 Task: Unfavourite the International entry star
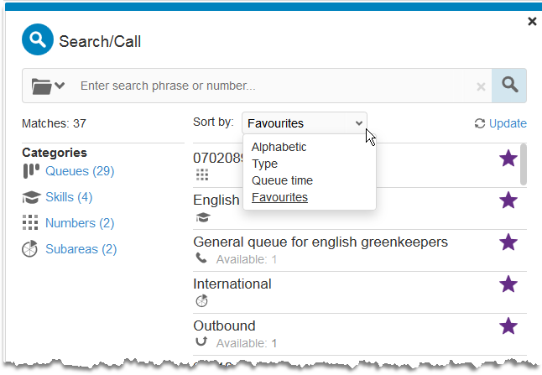click(508, 284)
